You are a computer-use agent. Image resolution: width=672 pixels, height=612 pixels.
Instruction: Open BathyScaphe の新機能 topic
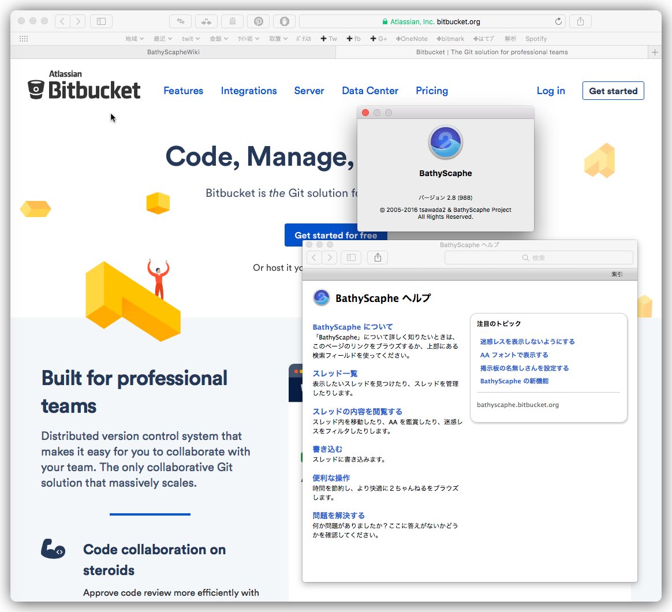click(x=514, y=381)
